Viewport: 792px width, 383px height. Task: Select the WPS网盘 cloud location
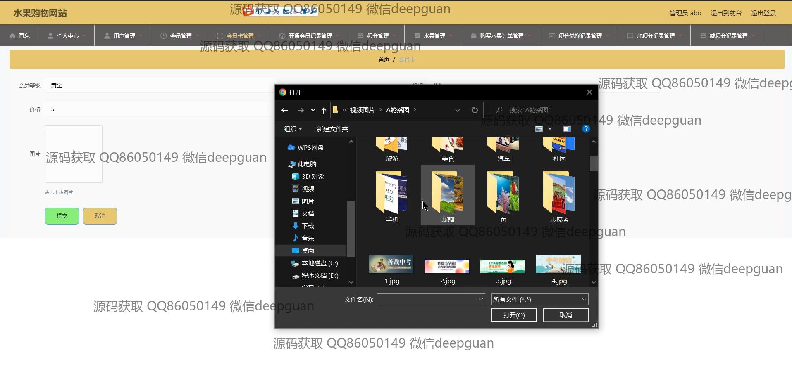coord(310,148)
